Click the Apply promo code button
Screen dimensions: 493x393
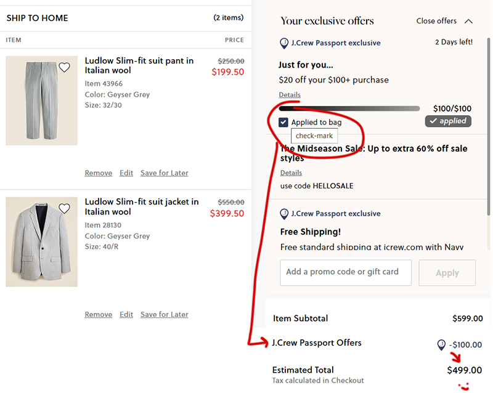[447, 273]
